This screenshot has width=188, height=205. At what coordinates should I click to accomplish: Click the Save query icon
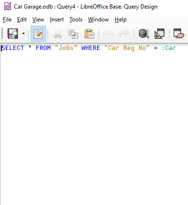pos(13,34)
